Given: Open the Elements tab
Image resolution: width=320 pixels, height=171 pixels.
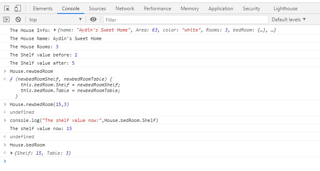Looking at the screenshot, I should 43,8.
